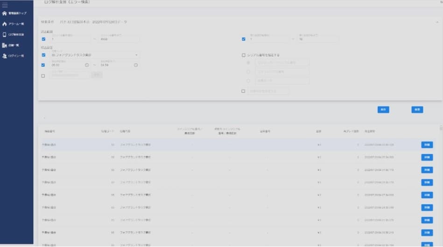Click the clock icon in start time field

87,65
